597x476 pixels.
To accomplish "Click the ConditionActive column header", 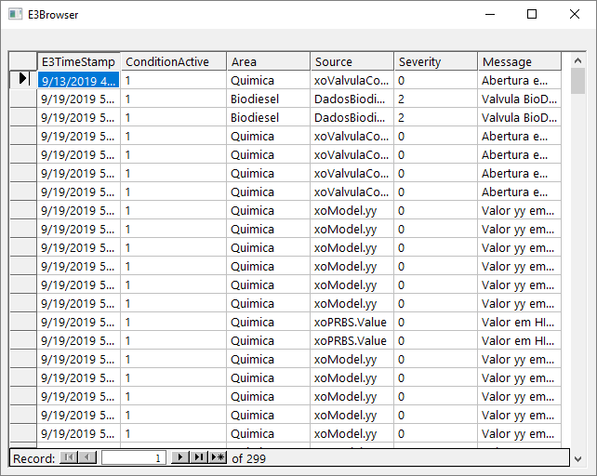I will pos(175,61).
